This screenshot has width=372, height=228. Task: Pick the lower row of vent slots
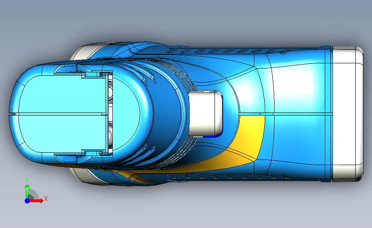[228, 176]
